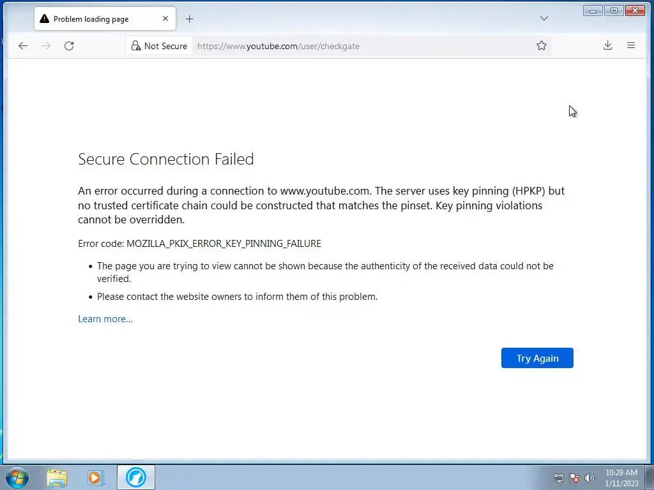Open the Learn more link

pyautogui.click(x=105, y=319)
